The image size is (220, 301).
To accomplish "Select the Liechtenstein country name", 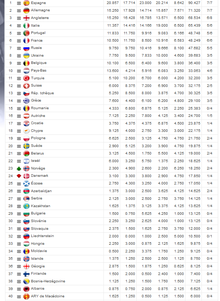I will click(42, 236).
